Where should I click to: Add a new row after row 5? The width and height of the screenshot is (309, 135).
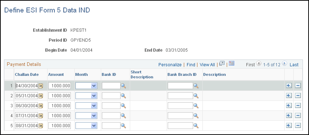click(289, 126)
